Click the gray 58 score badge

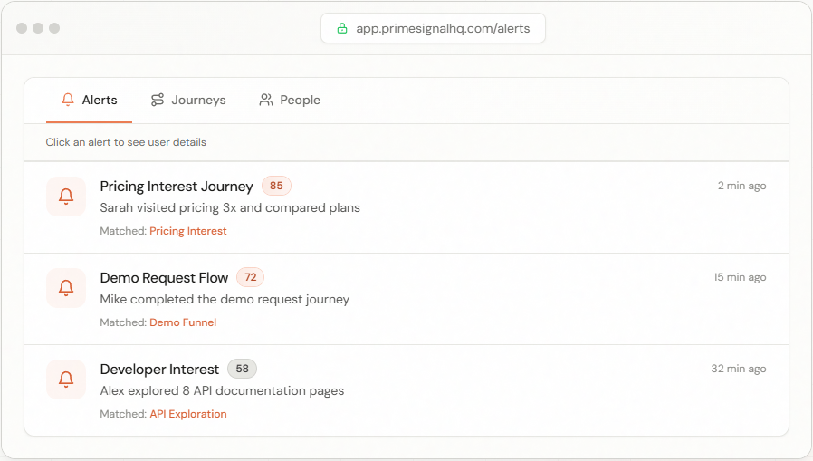click(243, 369)
